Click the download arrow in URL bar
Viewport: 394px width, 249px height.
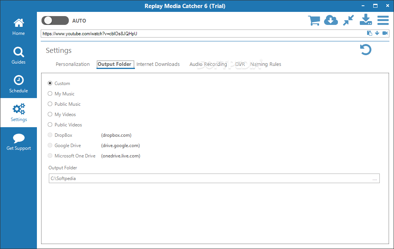[377, 33]
